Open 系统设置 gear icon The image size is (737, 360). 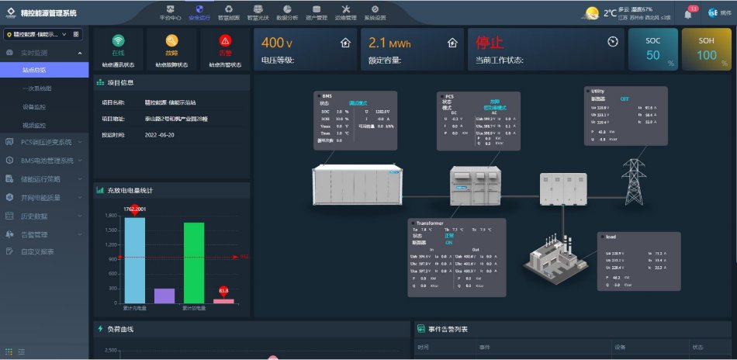(375, 11)
